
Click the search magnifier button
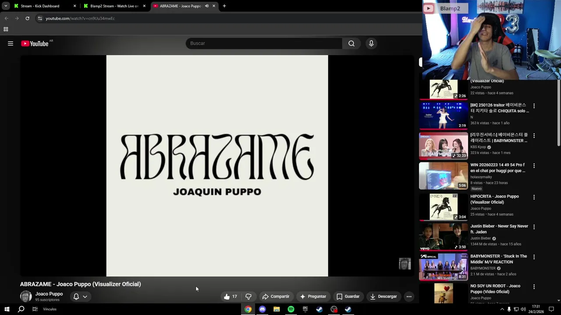(x=352, y=43)
